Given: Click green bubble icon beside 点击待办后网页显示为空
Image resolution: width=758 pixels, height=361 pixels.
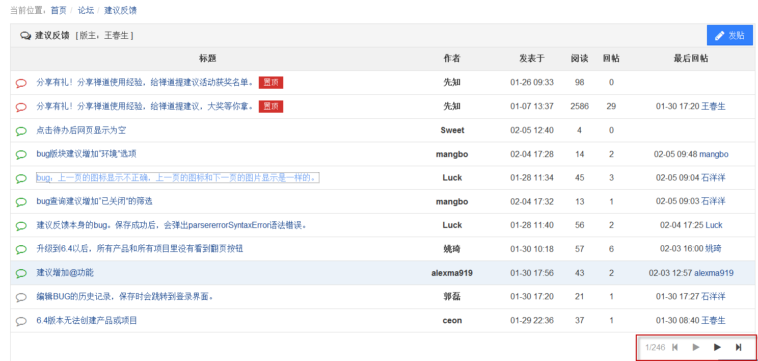Looking at the screenshot, I should (21, 131).
